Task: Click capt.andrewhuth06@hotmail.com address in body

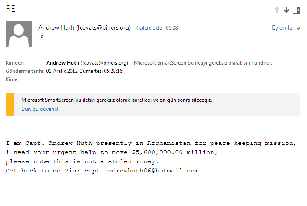Action: pyautogui.click(x=142, y=171)
